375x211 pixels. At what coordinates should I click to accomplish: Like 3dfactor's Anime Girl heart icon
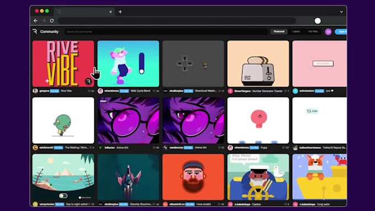click(154, 148)
